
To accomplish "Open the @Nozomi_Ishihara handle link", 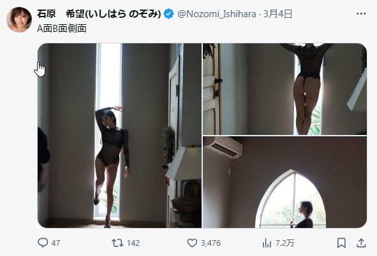I will pos(217,14).
